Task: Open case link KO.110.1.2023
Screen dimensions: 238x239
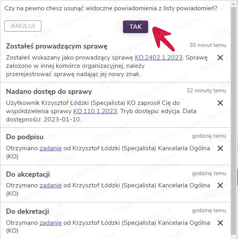Action: pyautogui.click(x=95, y=111)
